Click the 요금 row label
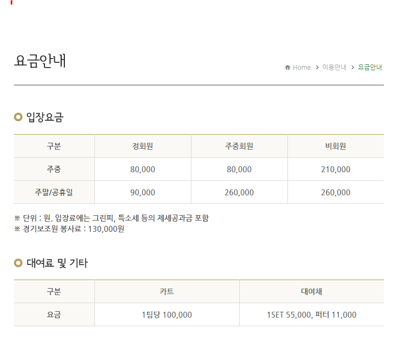 (54, 314)
